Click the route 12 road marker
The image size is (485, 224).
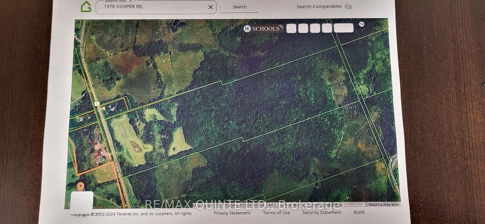tap(97, 104)
